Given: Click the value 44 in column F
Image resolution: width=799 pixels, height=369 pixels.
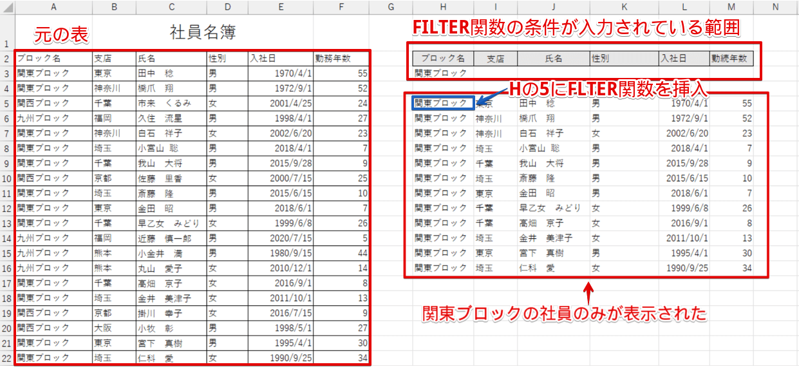Looking at the screenshot, I should (342, 253).
